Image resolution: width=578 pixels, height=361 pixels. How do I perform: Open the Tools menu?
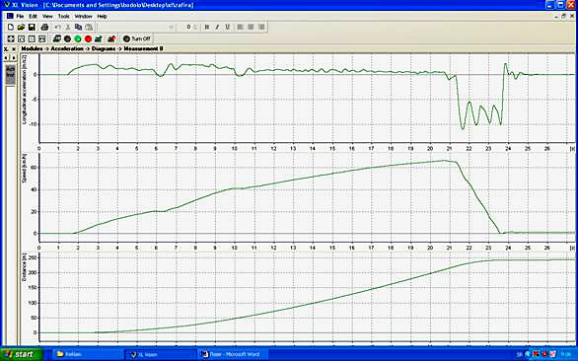64,16
